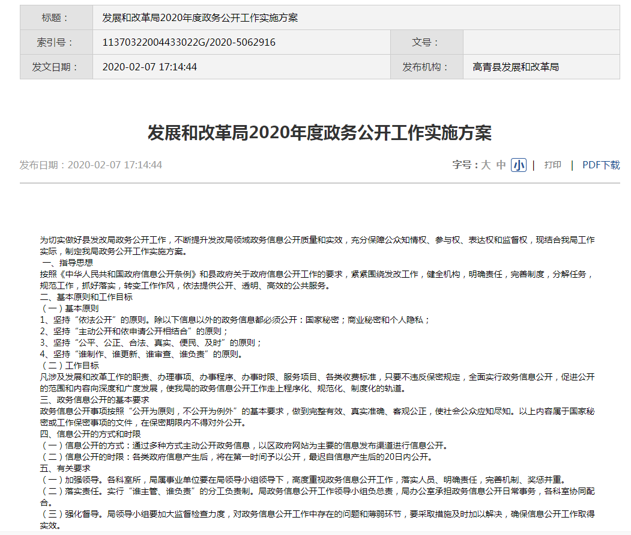Click the 文号 label cell
Image resolution: width=631 pixels, height=535 pixels.
[x=426, y=43]
